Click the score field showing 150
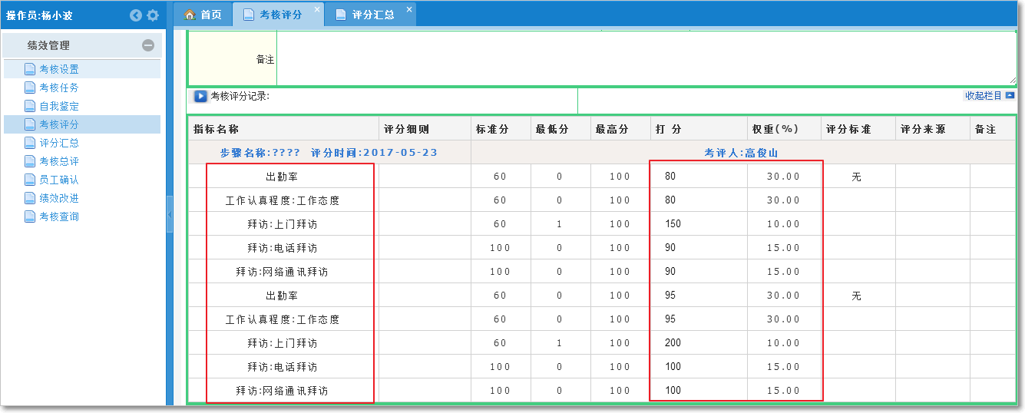This screenshot has width=1025, height=413. pyautogui.click(x=697, y=224)
